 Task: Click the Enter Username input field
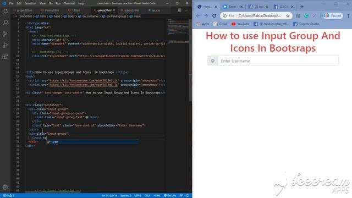click(x=278, y=61)
